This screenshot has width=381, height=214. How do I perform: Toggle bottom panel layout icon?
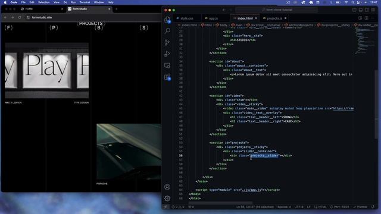(361, 10)
